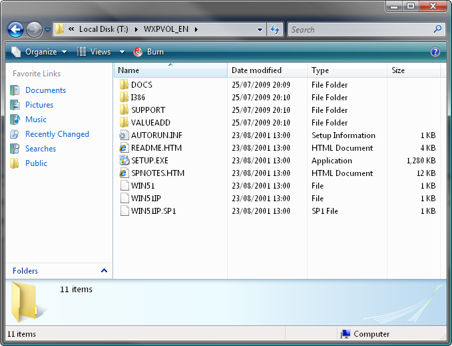452x346 pixels.
Task: Open Music favorite link
Action: [x=36, y=120]
